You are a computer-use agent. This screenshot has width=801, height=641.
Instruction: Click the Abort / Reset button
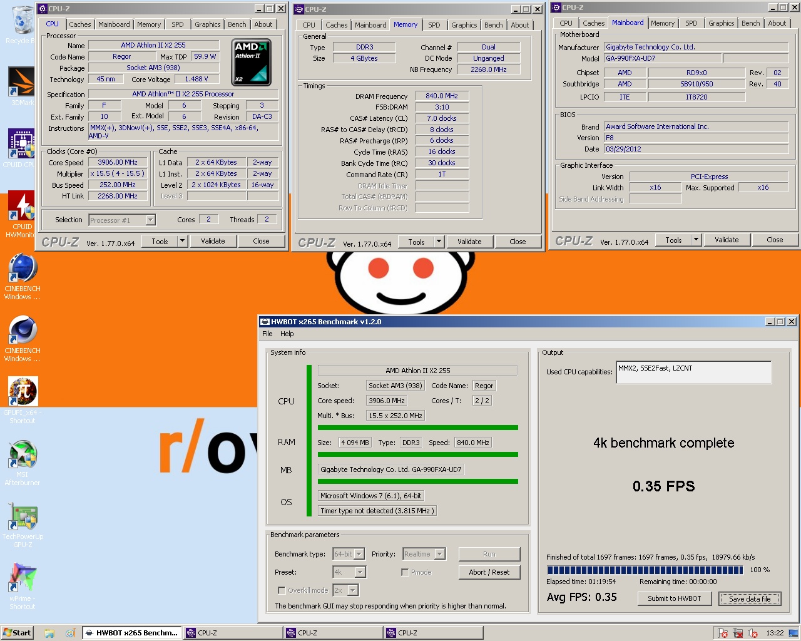pyautogui.click(x=489, y=572)
